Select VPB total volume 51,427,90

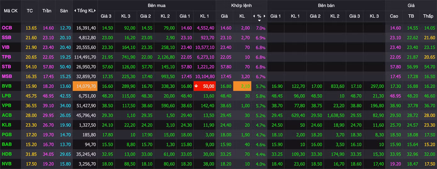click(x=86, y=105)
